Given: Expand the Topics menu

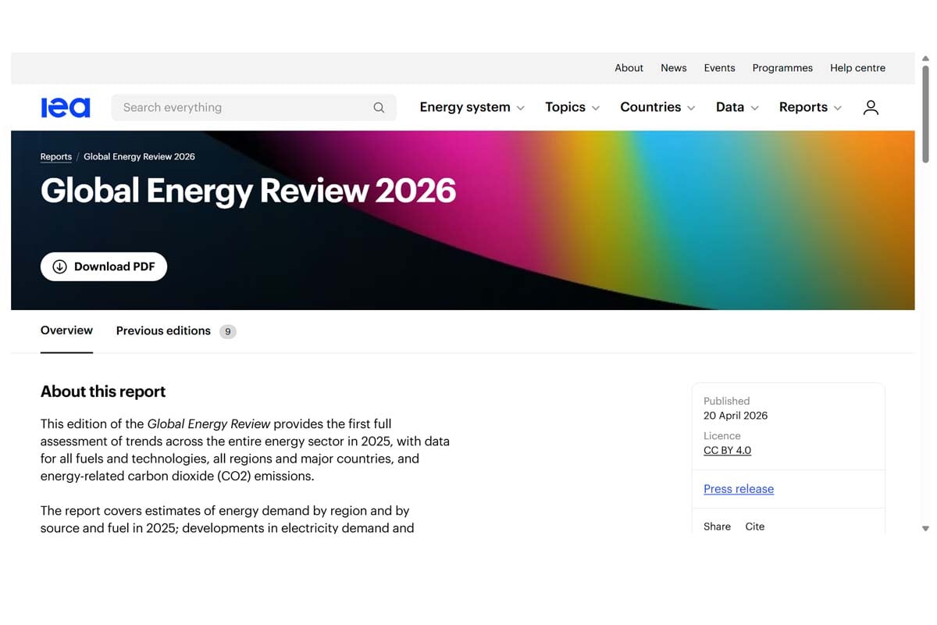Looking at the screenshot, I should pyautogui.click(x=572, y=108).
